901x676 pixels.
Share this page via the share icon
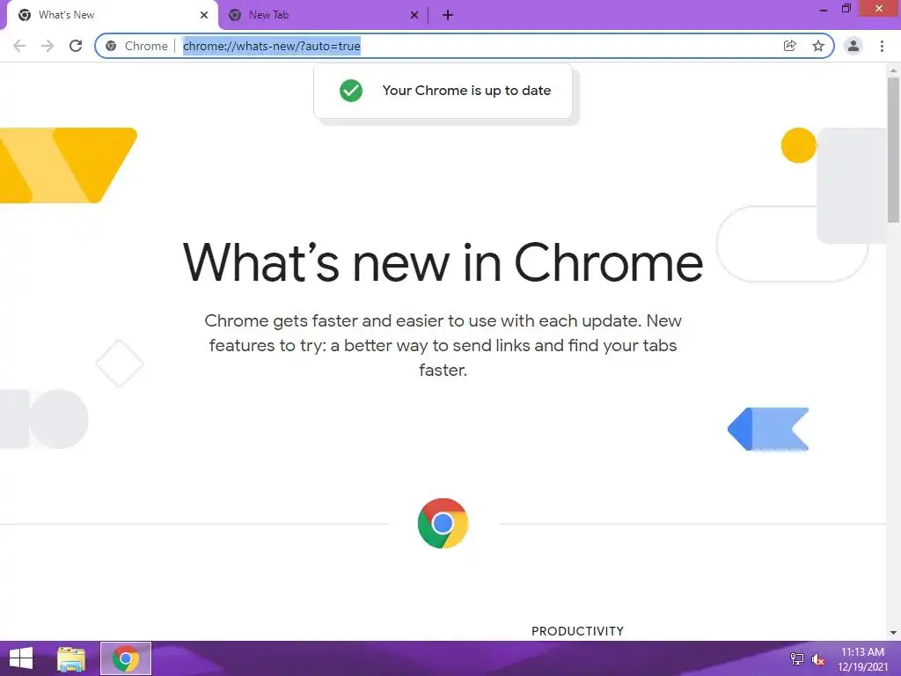[x=790, y=46]
